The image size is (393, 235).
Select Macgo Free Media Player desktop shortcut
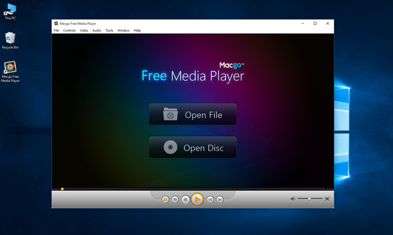click(x=10, y=71)
